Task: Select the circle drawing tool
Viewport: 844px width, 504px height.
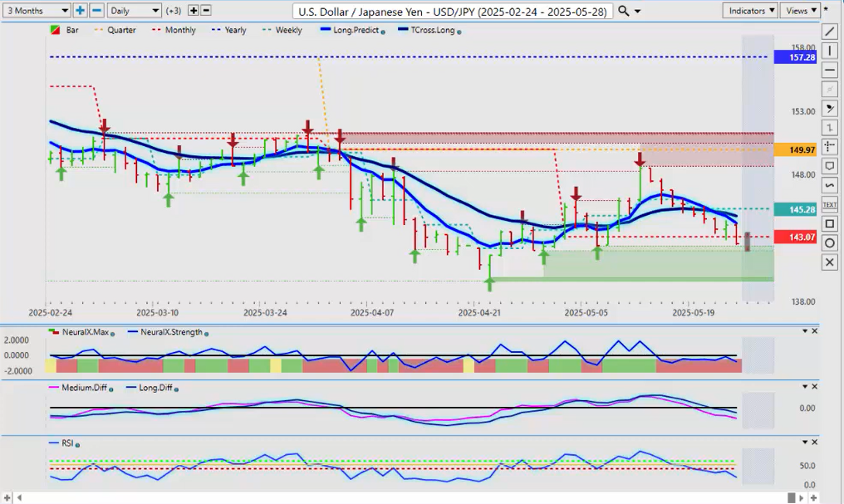Action: click(x=829, y=242)
